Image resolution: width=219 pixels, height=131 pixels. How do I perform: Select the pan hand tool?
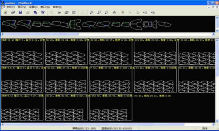pyautogui.click(x=114, y=12)
